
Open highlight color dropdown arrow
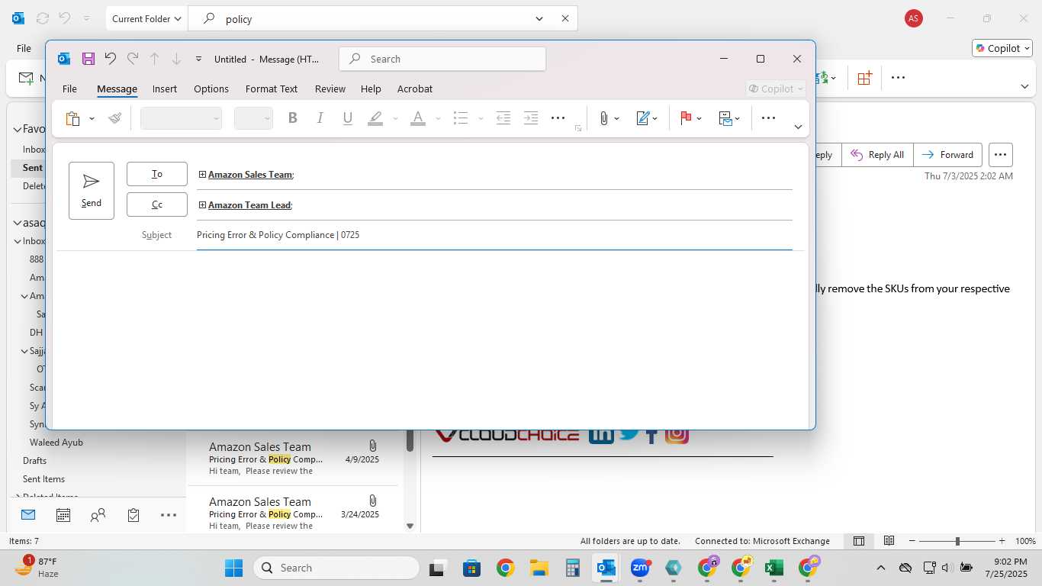[395, 118]
